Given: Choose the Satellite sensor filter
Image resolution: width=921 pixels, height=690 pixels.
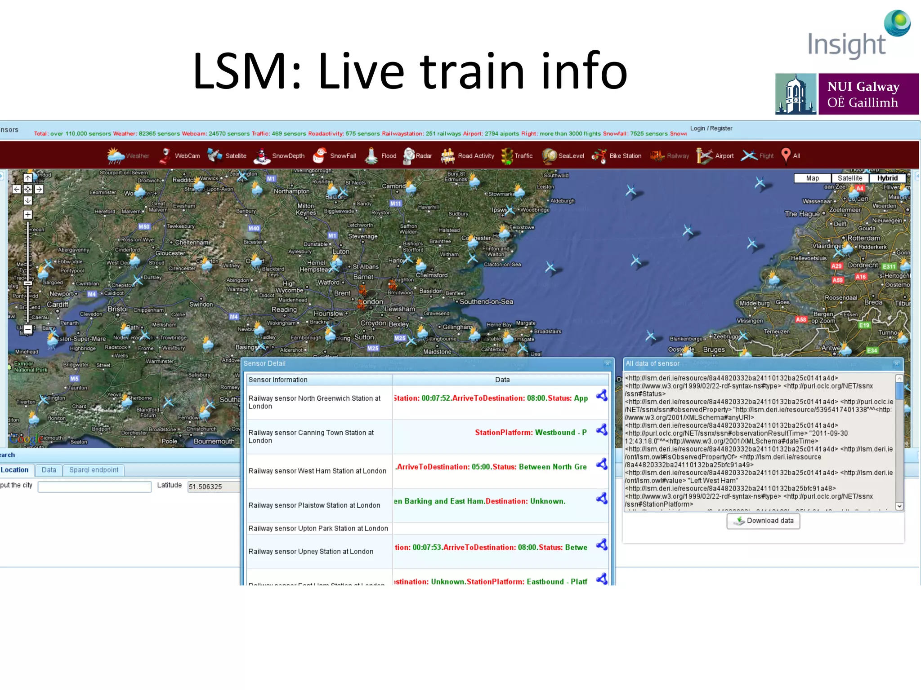Looking at the screenshot, I should (x=226, y=156).
